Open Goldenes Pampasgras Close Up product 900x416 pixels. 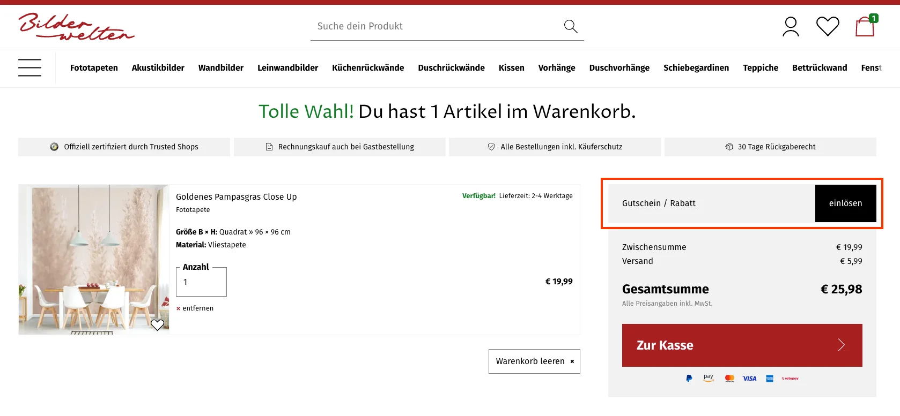click(237, 197)
